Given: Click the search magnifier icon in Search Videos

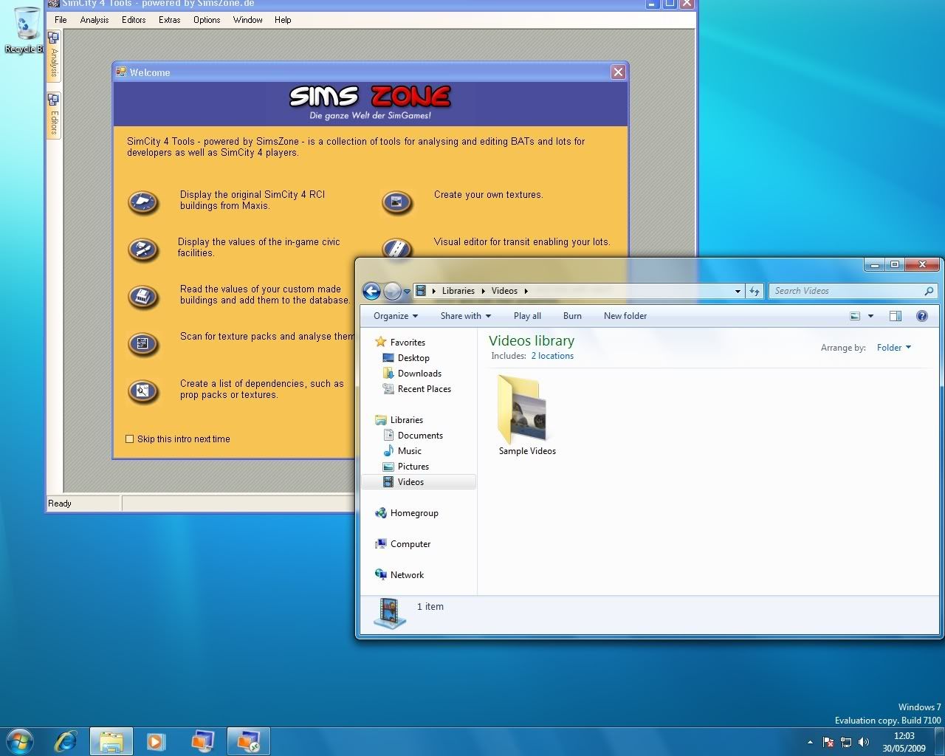Looking at the screenshot, I should point(929,291).
